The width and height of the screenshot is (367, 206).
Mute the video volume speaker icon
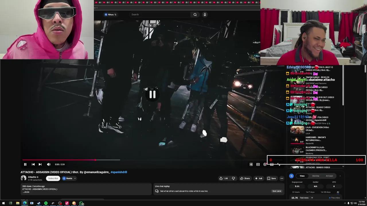(49, 164)
